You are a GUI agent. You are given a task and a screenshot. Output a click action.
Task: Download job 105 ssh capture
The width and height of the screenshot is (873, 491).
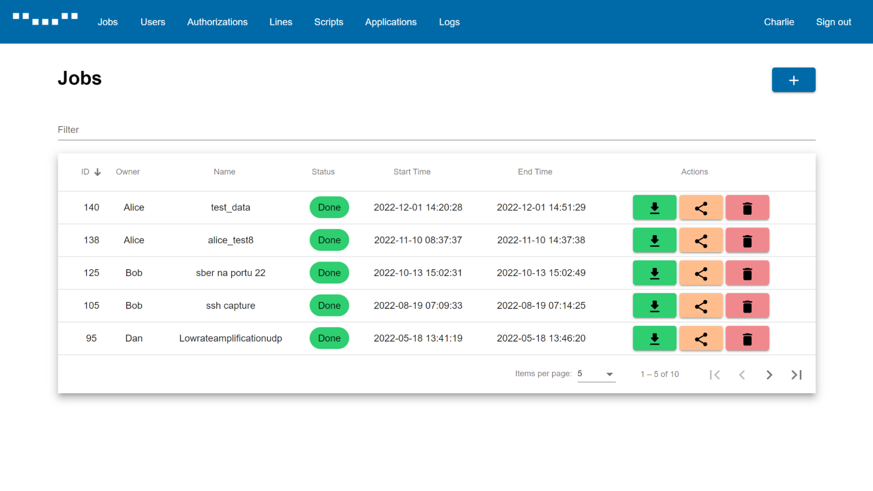coord(654,306)
